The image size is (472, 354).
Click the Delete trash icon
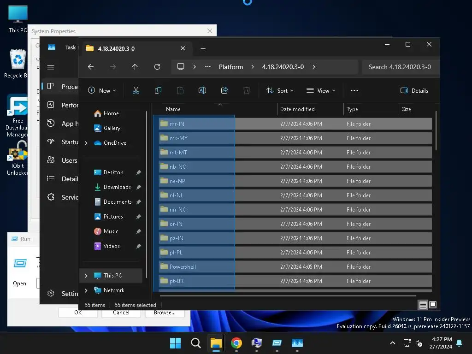[x=247, y=90]
